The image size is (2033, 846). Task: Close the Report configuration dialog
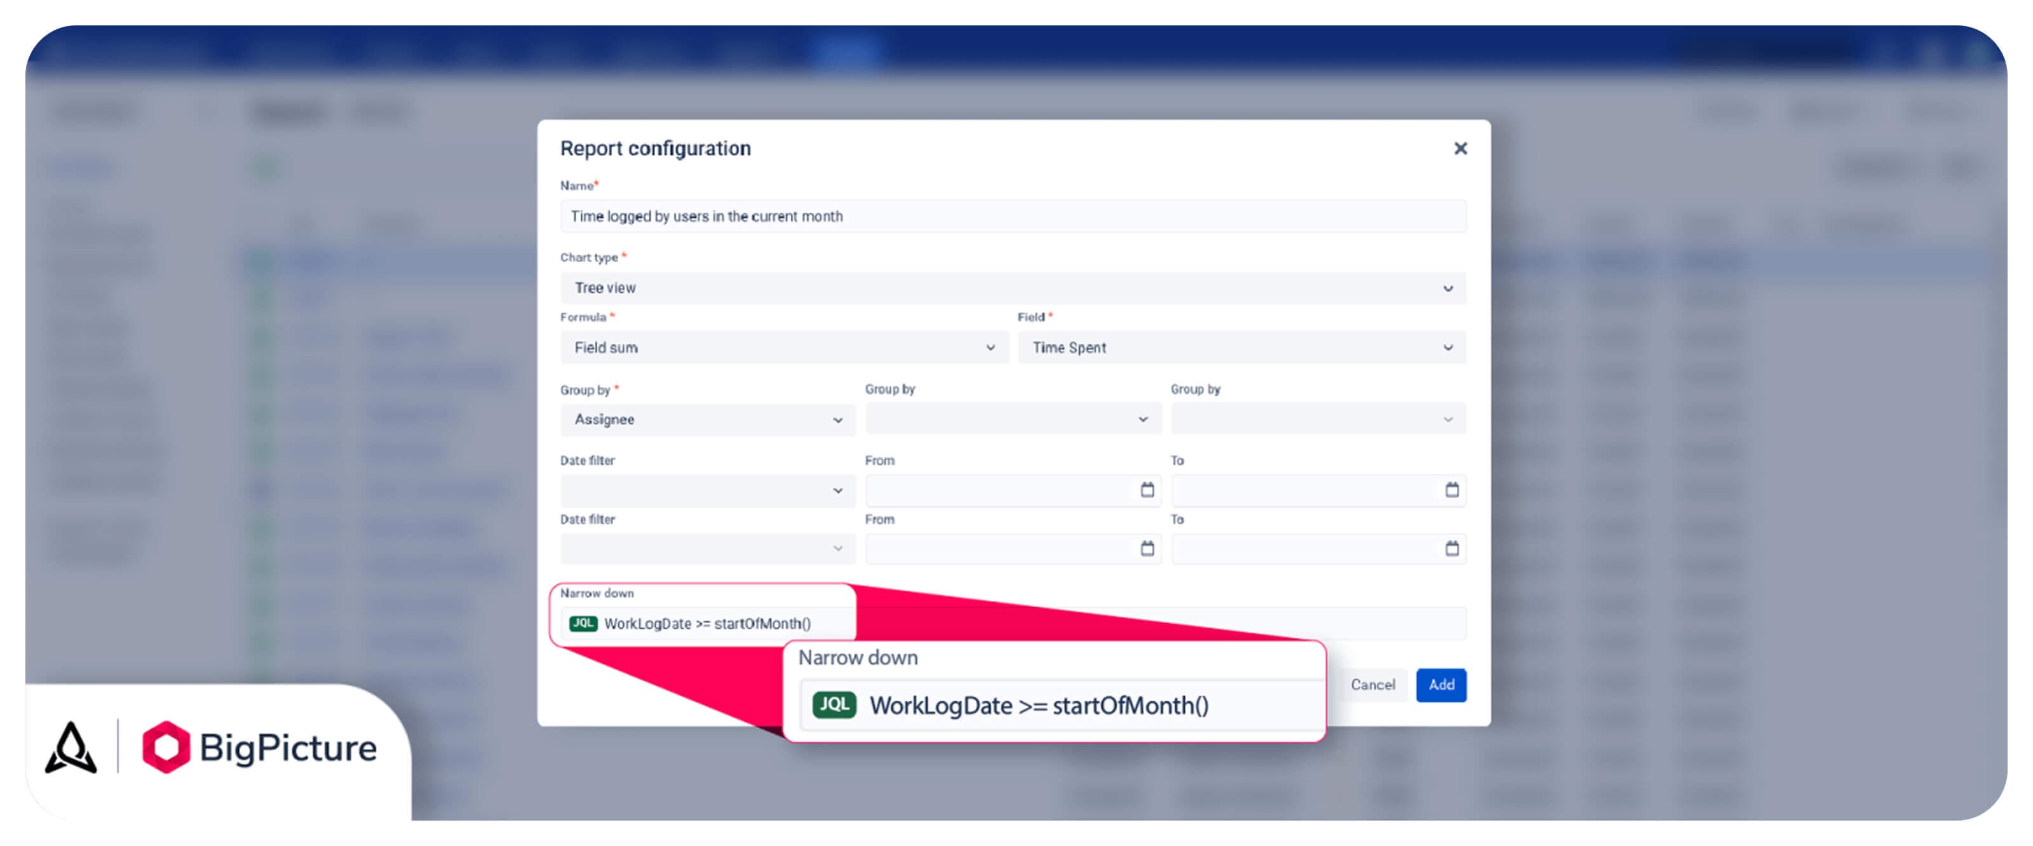pyautogui.click(x=1460, y=149)
